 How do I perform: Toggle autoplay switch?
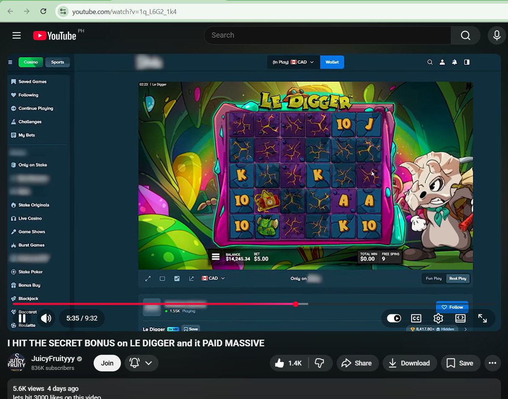pyautogui.click(x=394, y=318)
